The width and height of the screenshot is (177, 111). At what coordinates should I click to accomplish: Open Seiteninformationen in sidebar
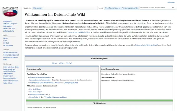[11, 81]
